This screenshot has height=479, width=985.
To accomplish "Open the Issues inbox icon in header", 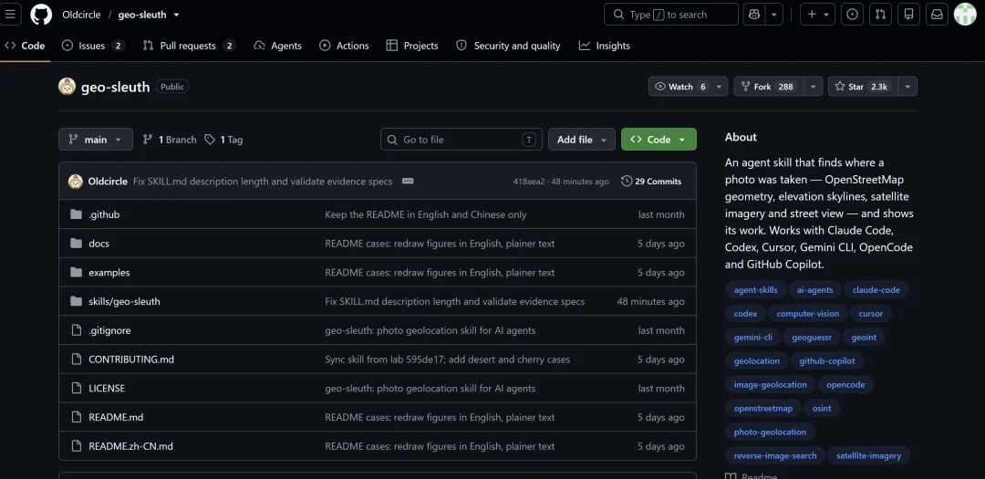I will click(x=852, y=14).
